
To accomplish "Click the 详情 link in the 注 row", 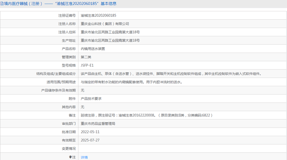I will tap(84, 157).
